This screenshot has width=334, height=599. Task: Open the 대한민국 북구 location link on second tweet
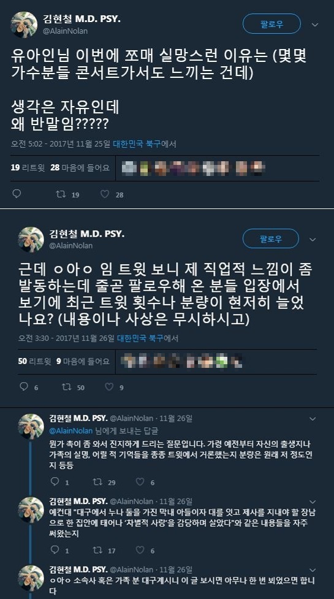tap(140, 338)
